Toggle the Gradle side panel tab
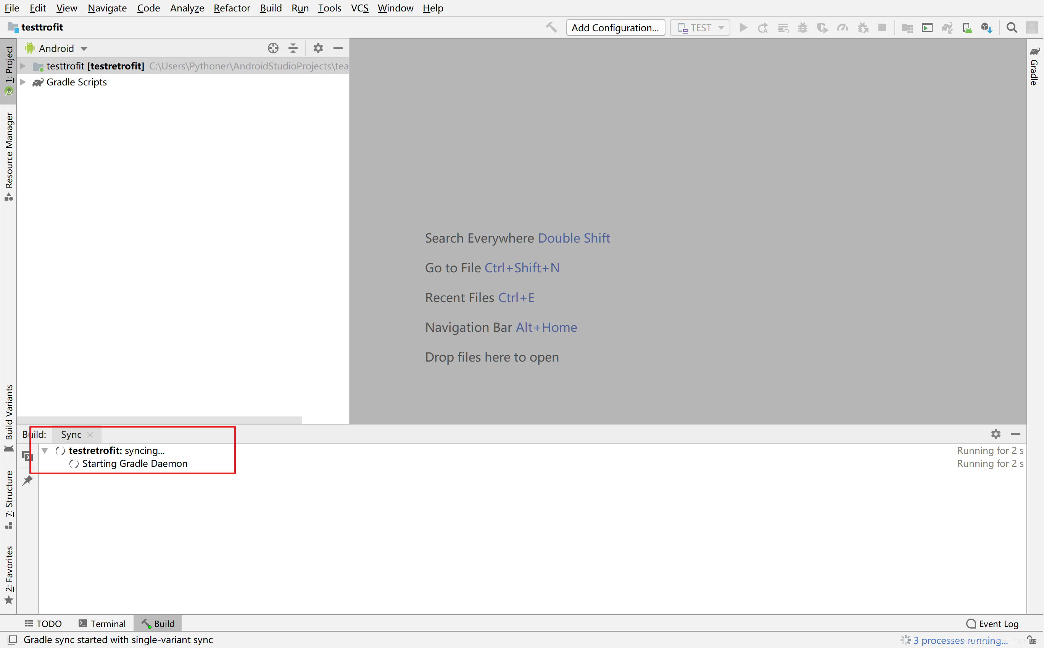 (x=1034, y=66)
